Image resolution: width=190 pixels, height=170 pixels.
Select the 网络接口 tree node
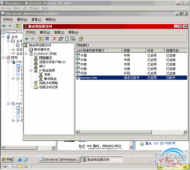[45, 58]
